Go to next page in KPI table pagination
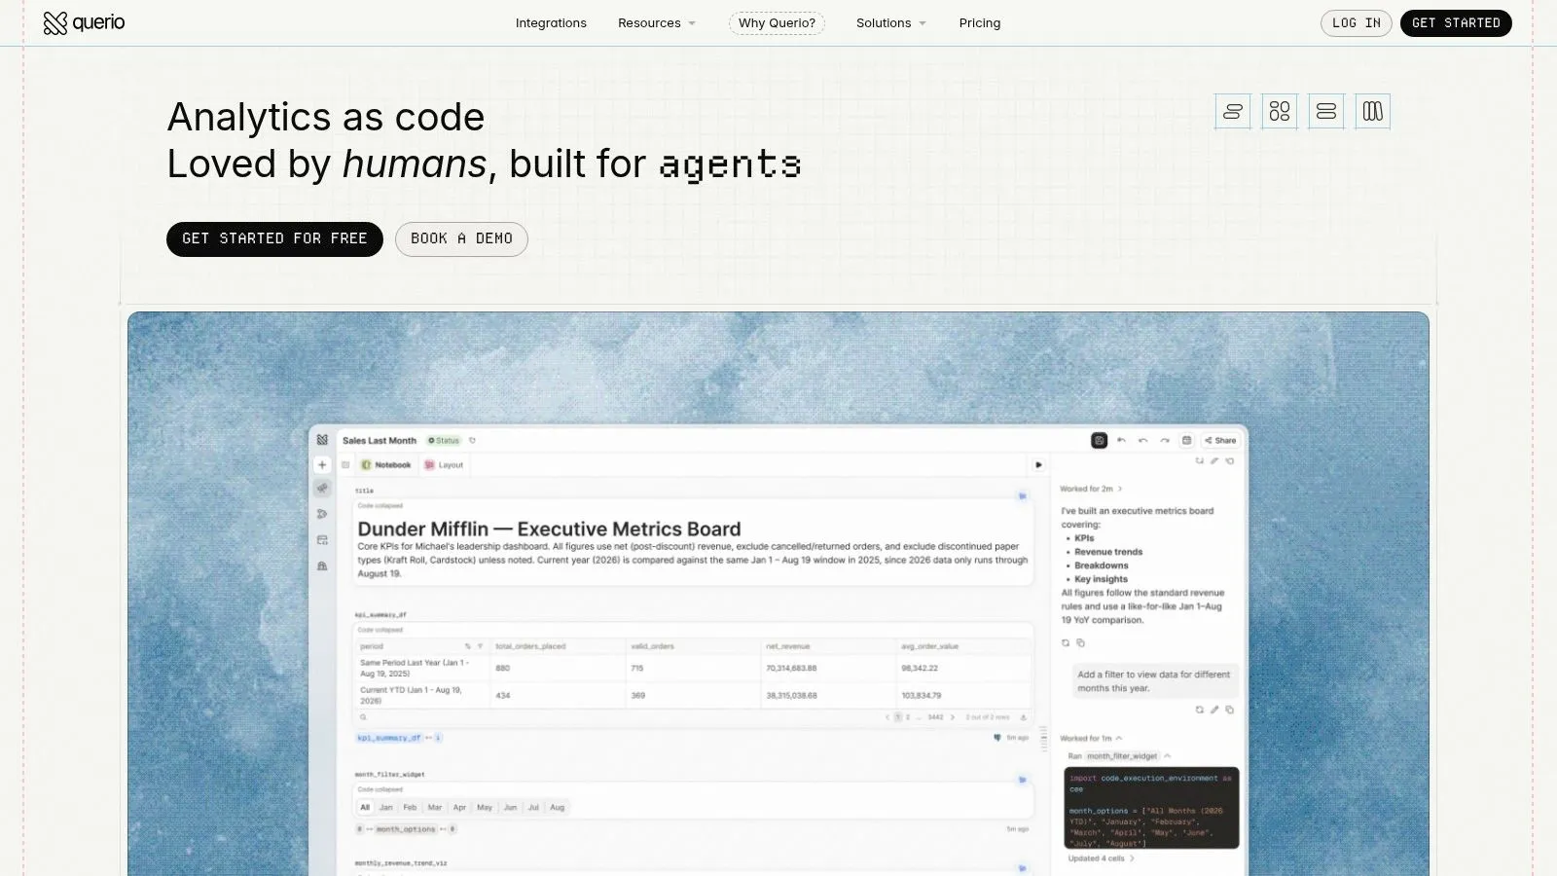The image size is (1557, 876). (953, 717)
